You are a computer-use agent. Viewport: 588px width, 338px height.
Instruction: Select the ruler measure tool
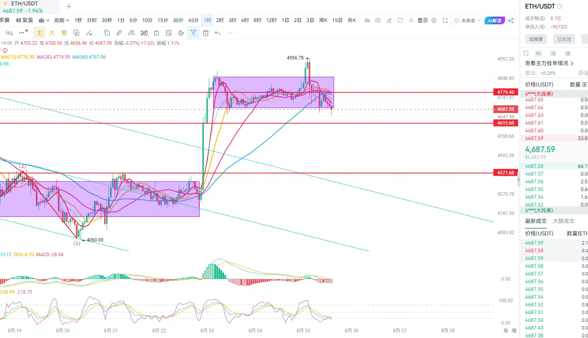[119, 33]
